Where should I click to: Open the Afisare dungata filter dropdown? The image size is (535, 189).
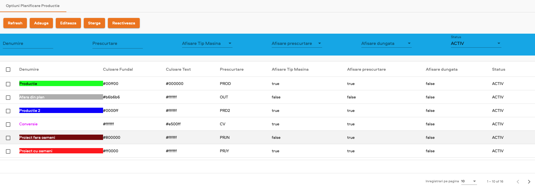click(x=386, y=43)
